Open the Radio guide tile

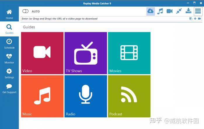coord(86,96)
